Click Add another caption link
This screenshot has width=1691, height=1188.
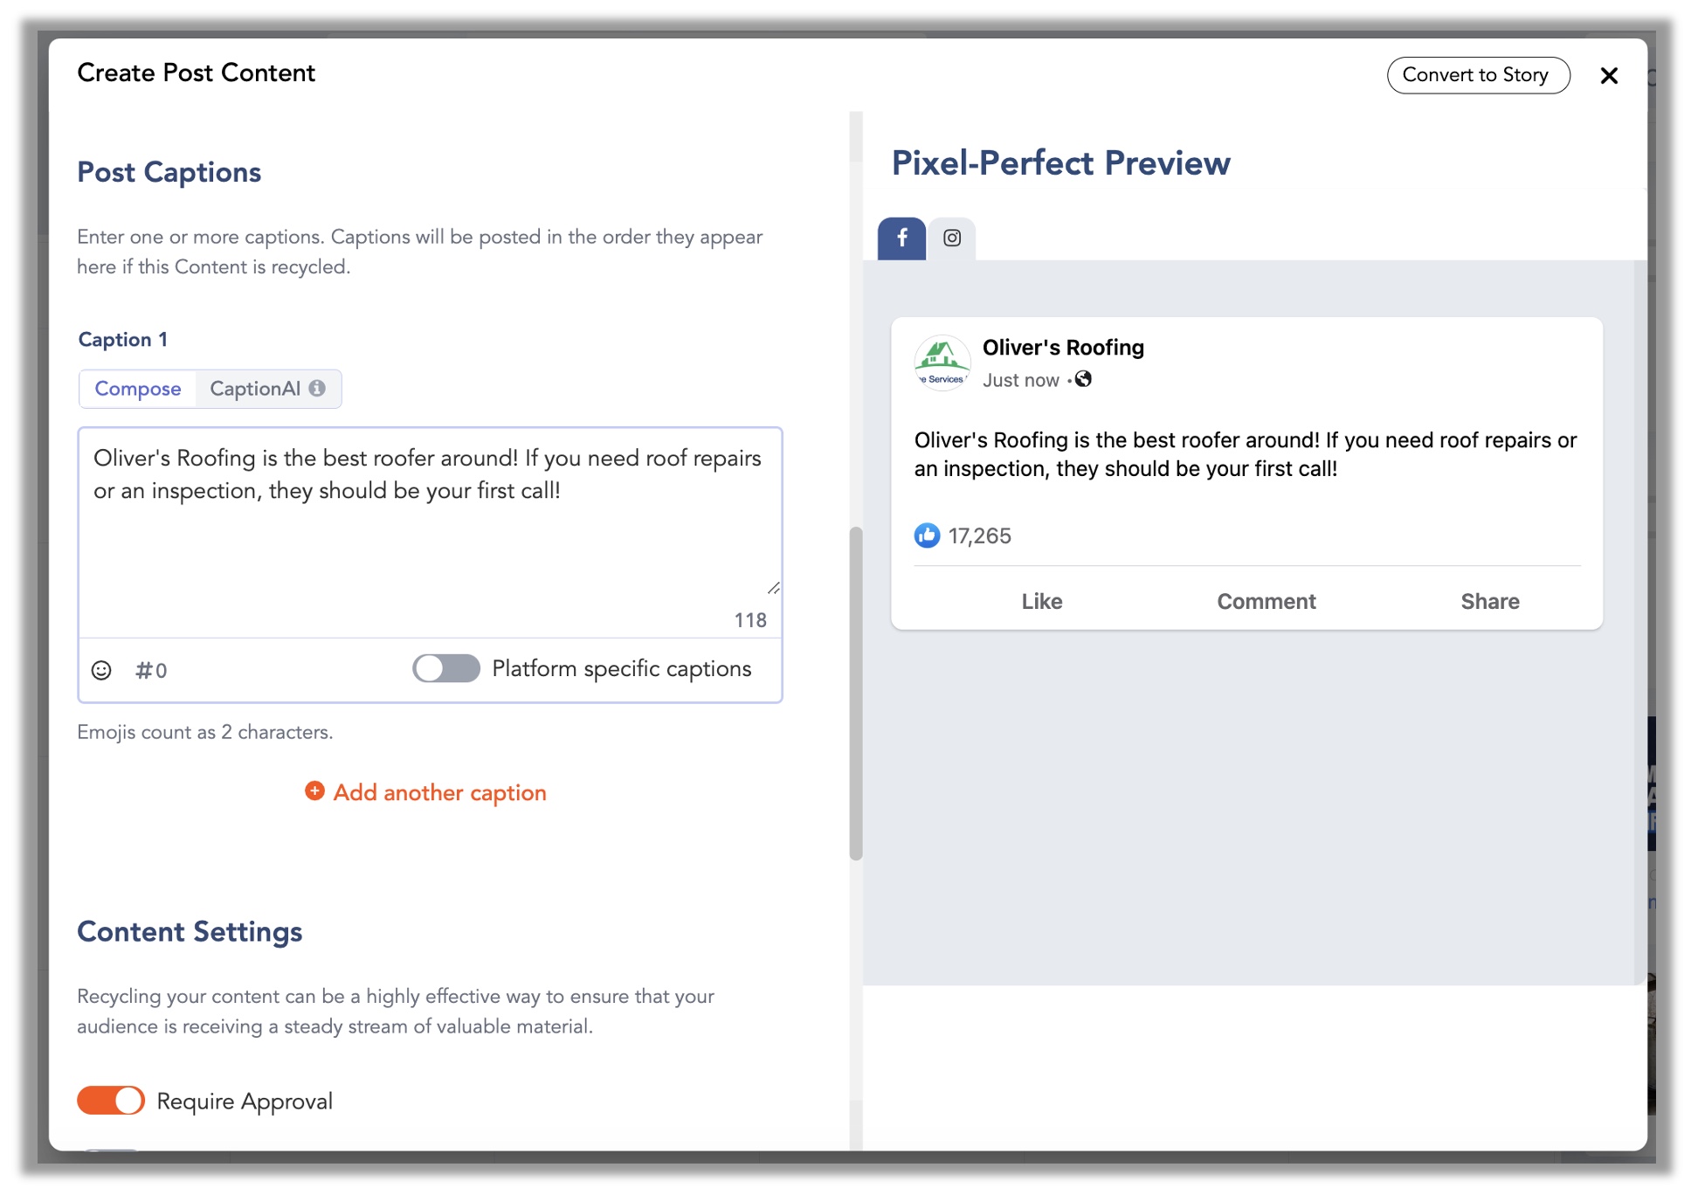[439, 792]
